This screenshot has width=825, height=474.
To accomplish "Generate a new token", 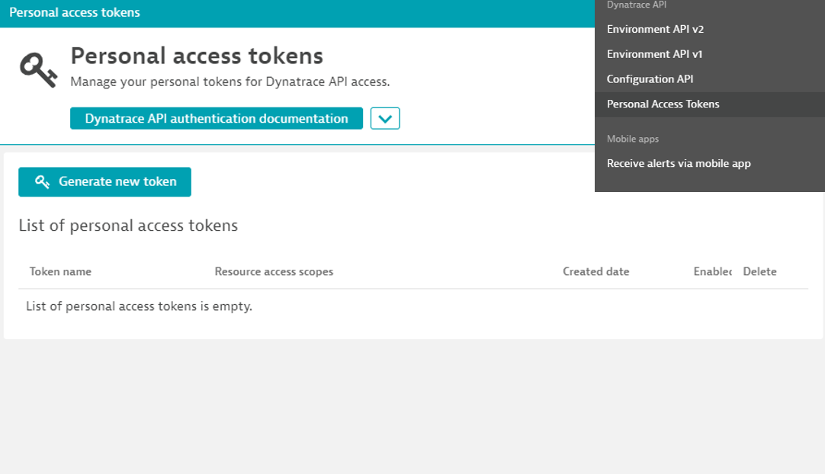I will 104,182.
